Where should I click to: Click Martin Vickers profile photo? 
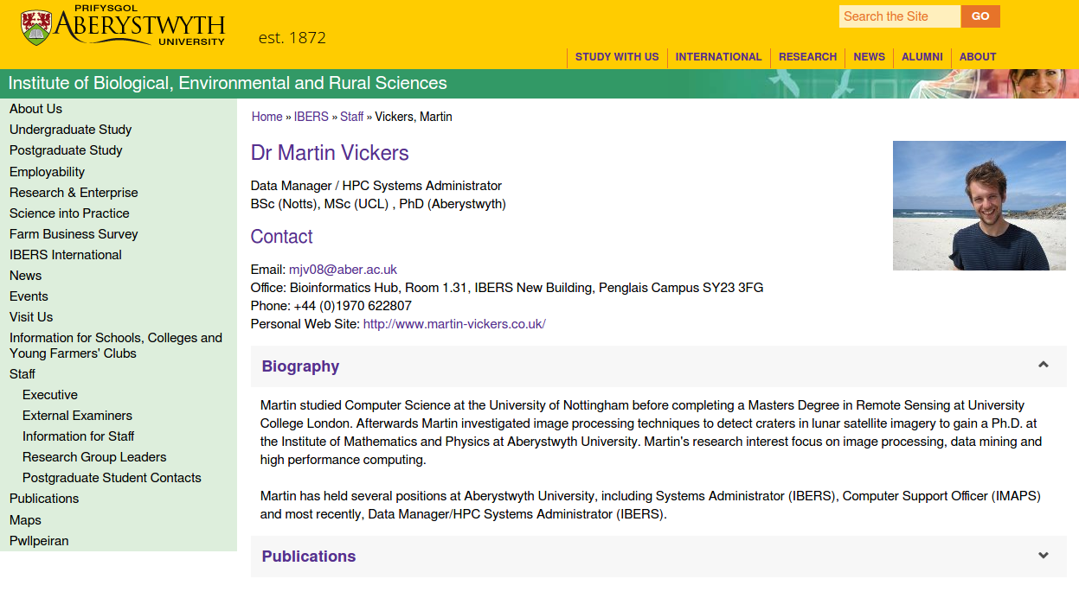(x=979, y=206)
